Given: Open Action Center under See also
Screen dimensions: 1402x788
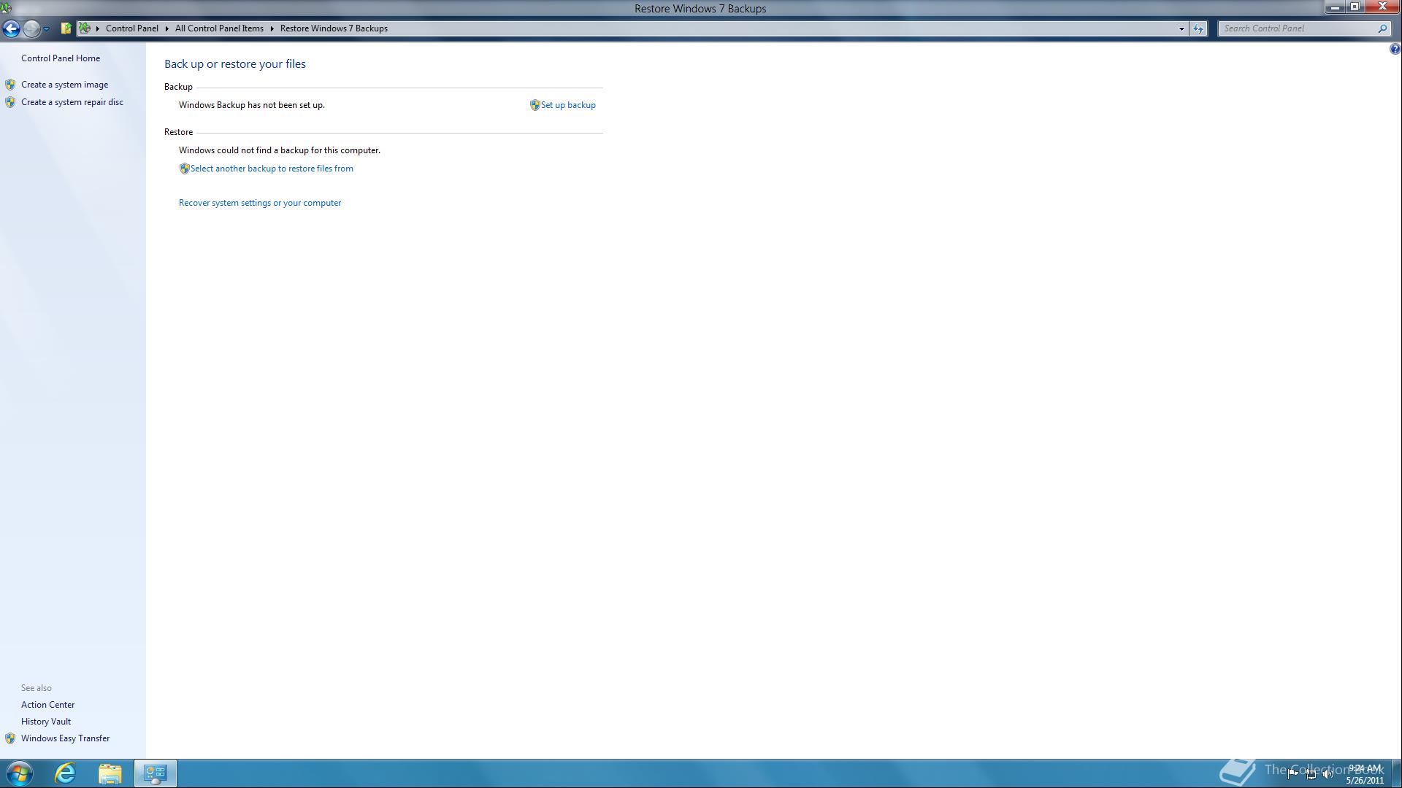Looking at the screenshot, I should 47,705.
